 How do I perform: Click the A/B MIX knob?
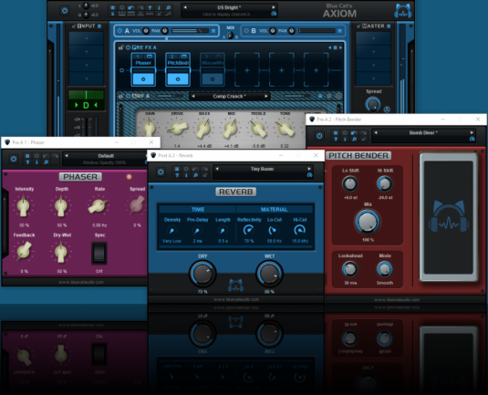click(230, 36)
